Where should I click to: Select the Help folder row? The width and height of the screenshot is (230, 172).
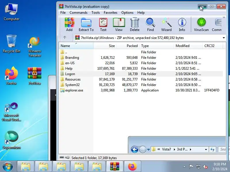pos(141,69)
